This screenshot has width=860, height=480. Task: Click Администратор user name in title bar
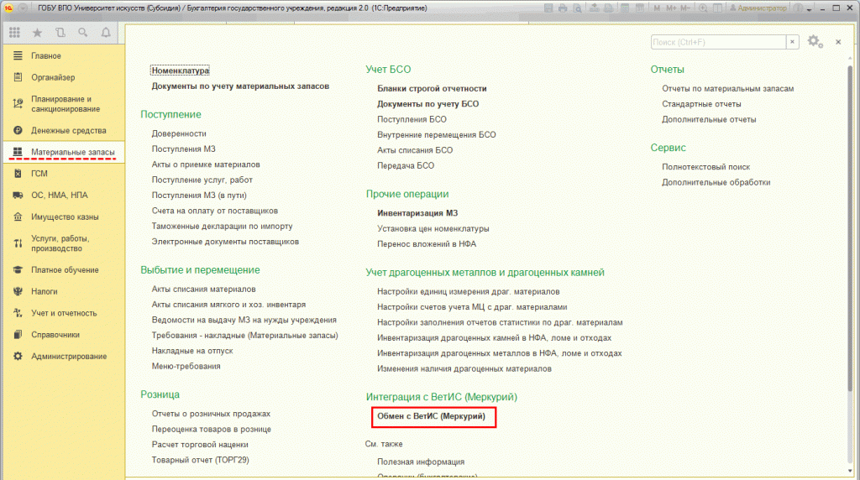[x=764, y=7]
